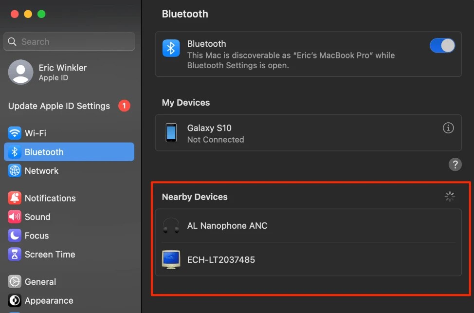
Task: Select the Notifications bell icon
Action: (x=15, y=198)
